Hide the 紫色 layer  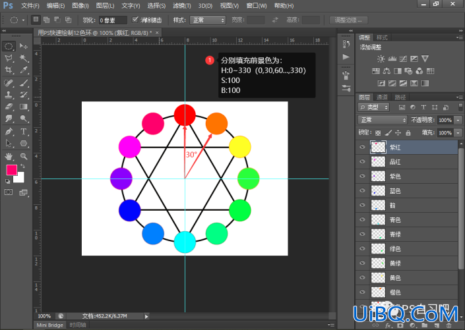[362, 176]
